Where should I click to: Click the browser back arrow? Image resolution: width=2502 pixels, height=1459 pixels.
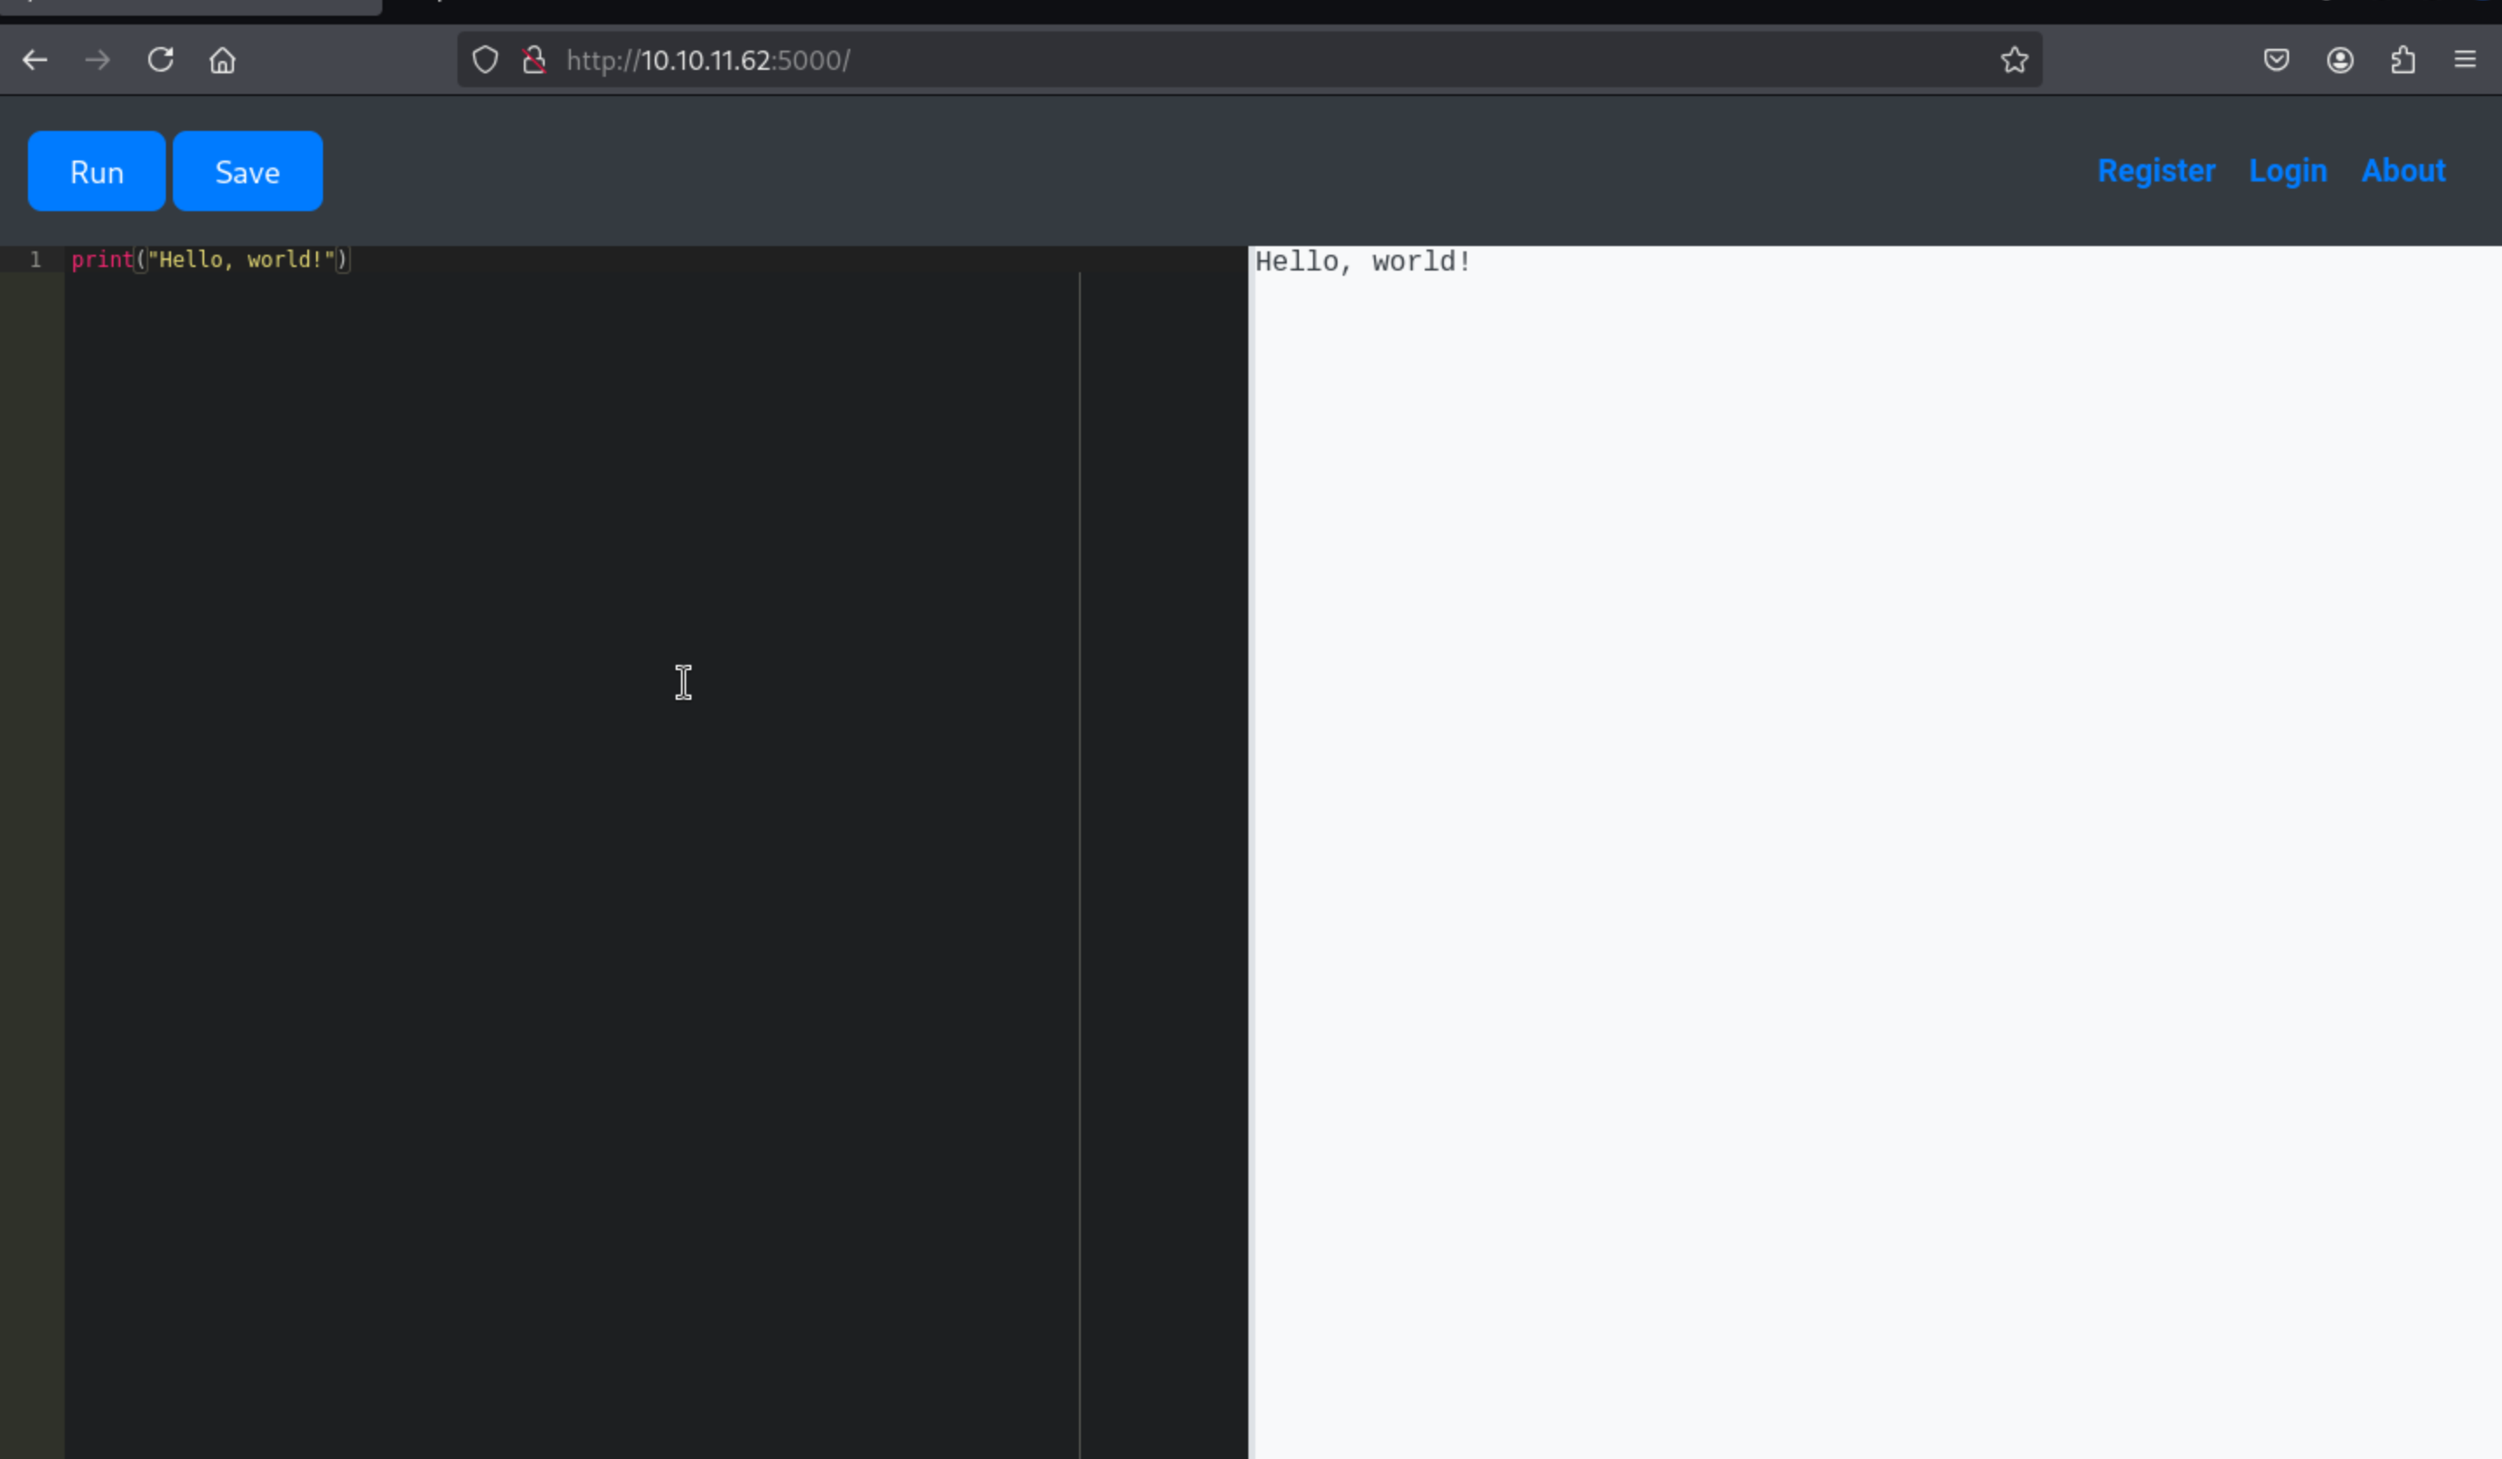coord(35,60)
